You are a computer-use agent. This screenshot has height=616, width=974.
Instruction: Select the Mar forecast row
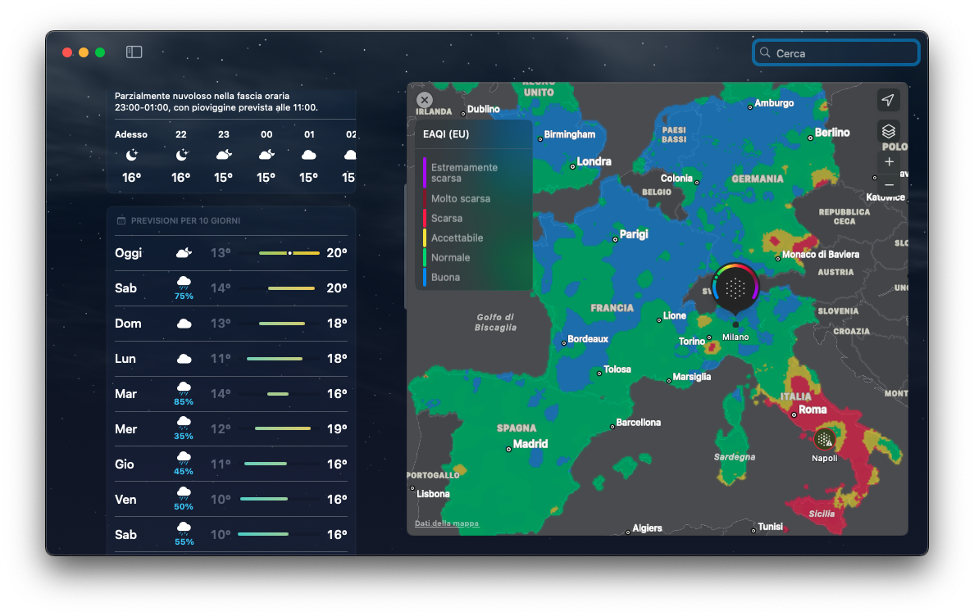coord(231,394)
